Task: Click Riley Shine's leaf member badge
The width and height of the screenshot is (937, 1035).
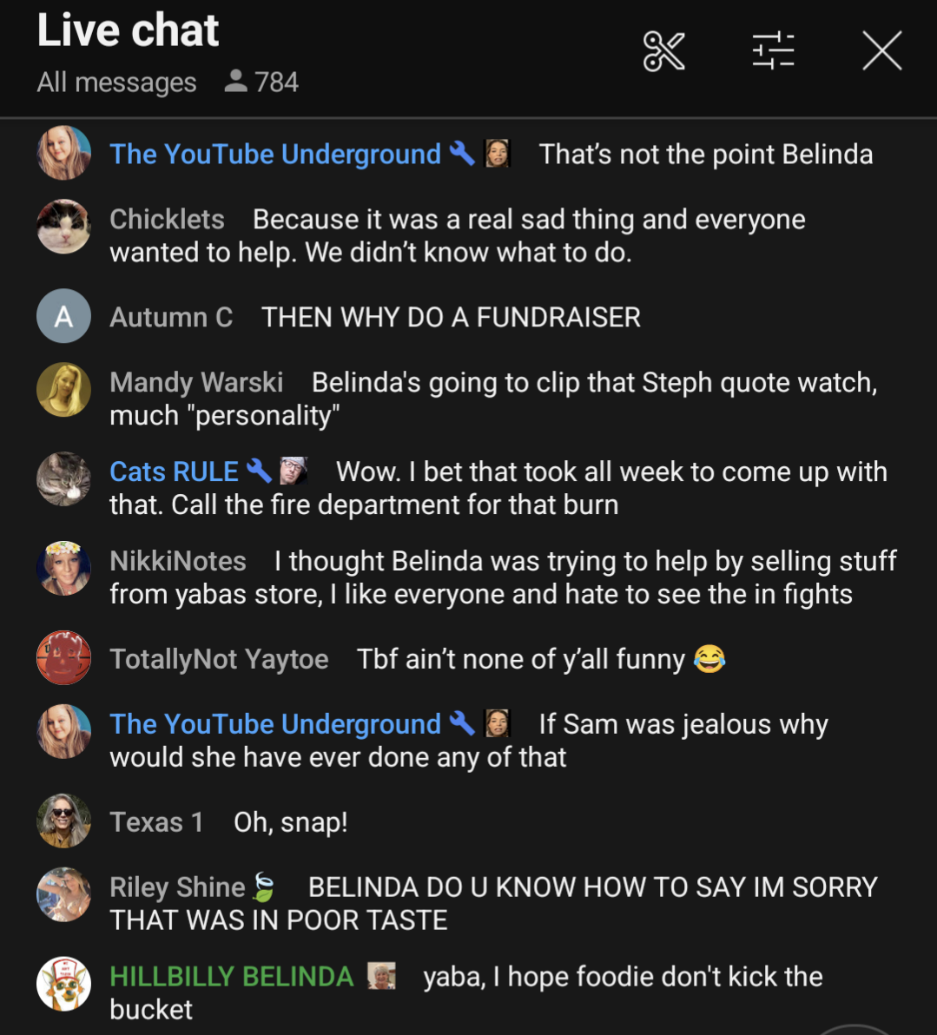Action: coord(264,887)
